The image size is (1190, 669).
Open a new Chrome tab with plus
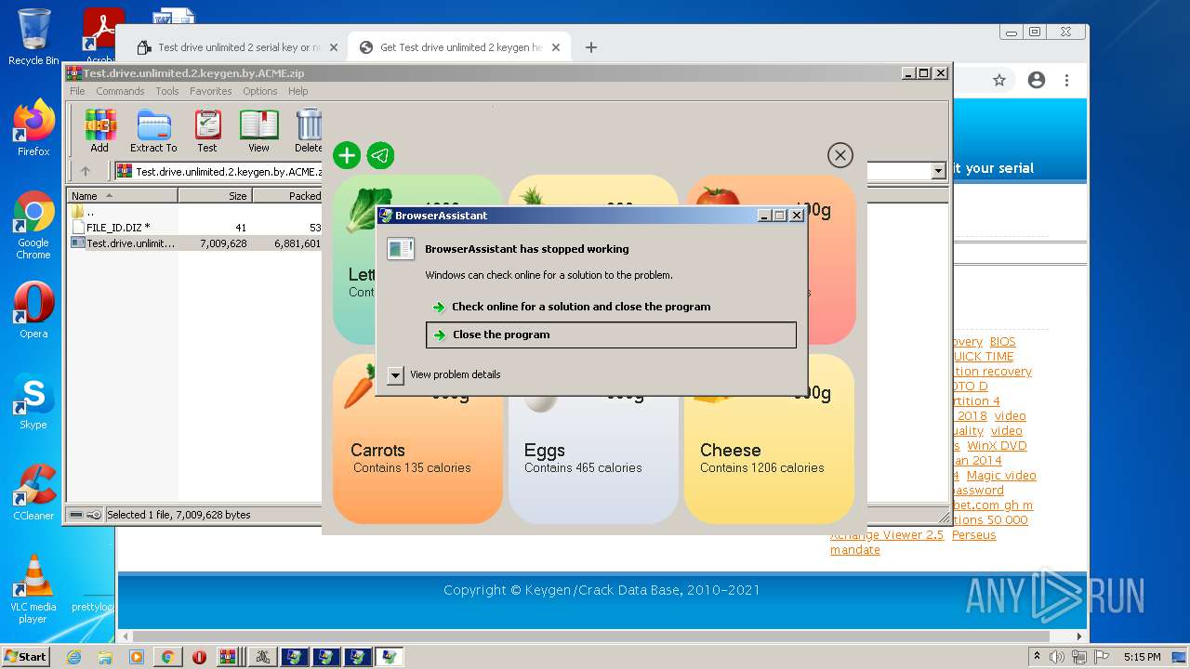pyautogui.click(x=590, y=47)
